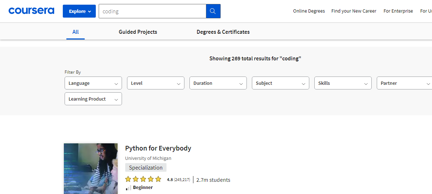Screen dimensions: 432x194
Task: Expand the Duration filter
Action: pos(218,83)
